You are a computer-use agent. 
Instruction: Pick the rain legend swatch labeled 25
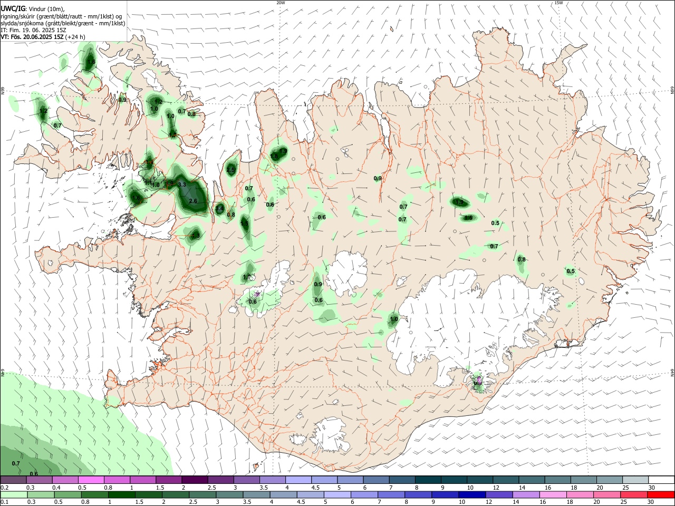[x=634, y=495]
